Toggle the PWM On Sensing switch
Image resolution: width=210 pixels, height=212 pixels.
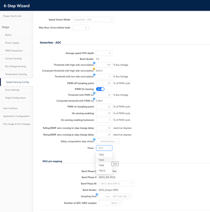(x=100, y=89)
